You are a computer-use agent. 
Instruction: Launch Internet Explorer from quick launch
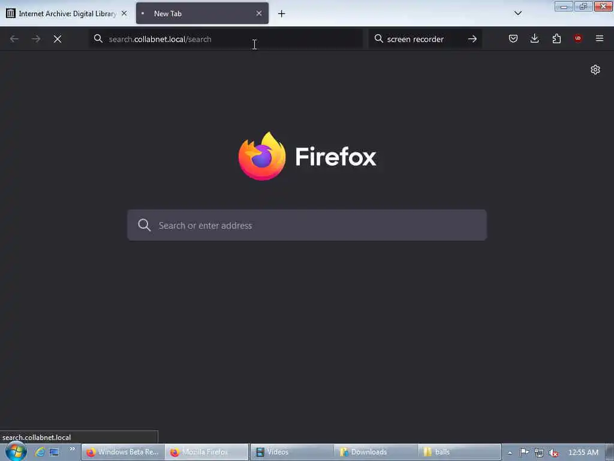pyautogui.click(x=40, y=452)
